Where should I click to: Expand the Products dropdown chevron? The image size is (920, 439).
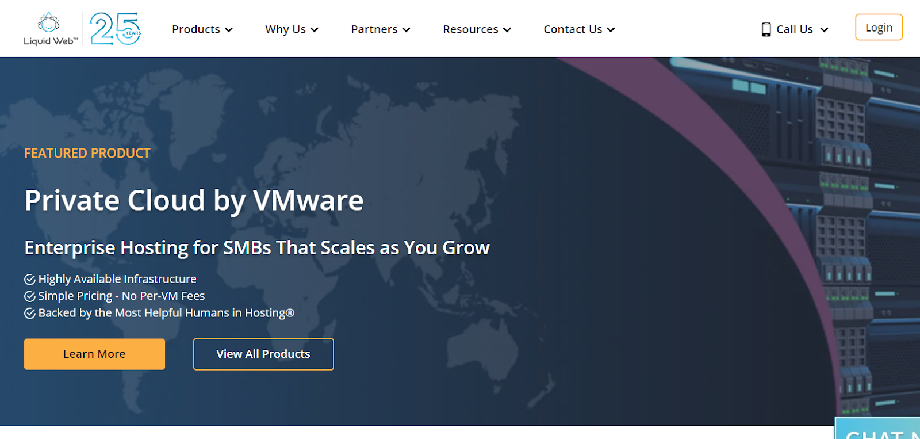[x=229, y=30]
